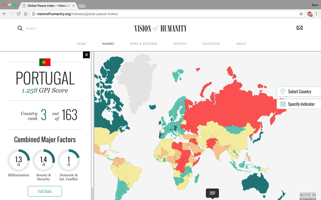View site information icon in address bar
Viewport: 321px width, 200px height.
tap(34, 14)
